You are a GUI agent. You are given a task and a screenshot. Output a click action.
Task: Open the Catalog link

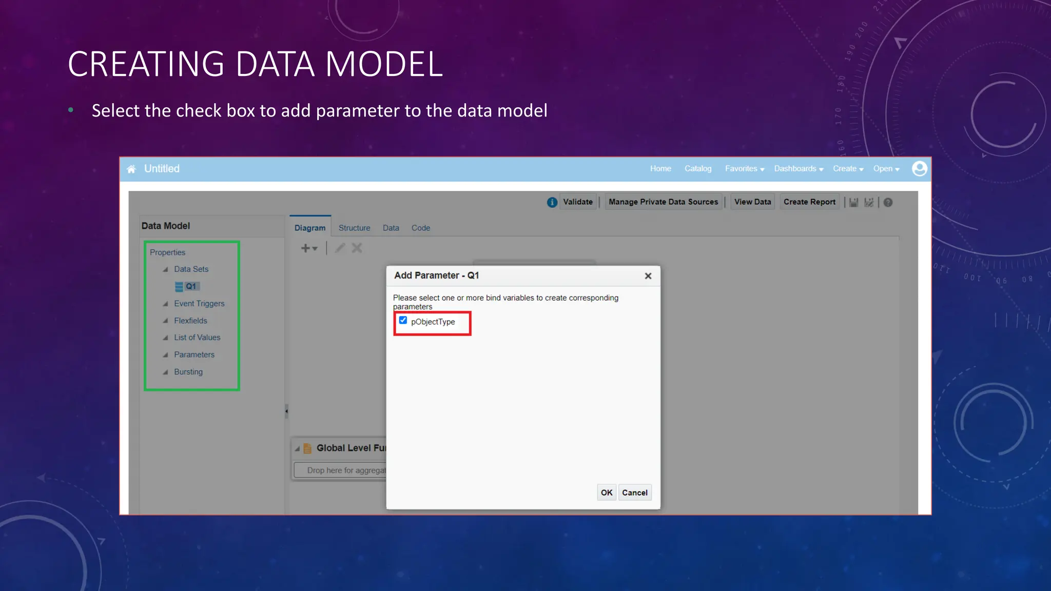click(698, 169)
